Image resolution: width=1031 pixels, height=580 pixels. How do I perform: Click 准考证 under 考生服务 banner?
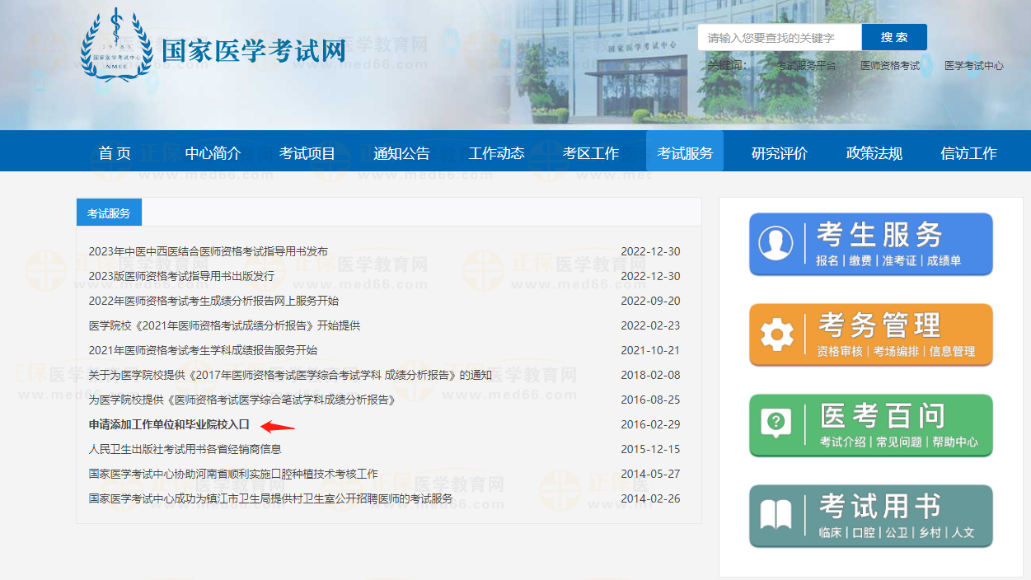pyautogui.click(x=898, y=260)
